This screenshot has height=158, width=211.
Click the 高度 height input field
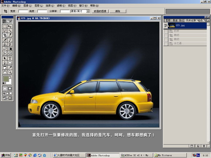pyautogui.click(x=42, y=11)
